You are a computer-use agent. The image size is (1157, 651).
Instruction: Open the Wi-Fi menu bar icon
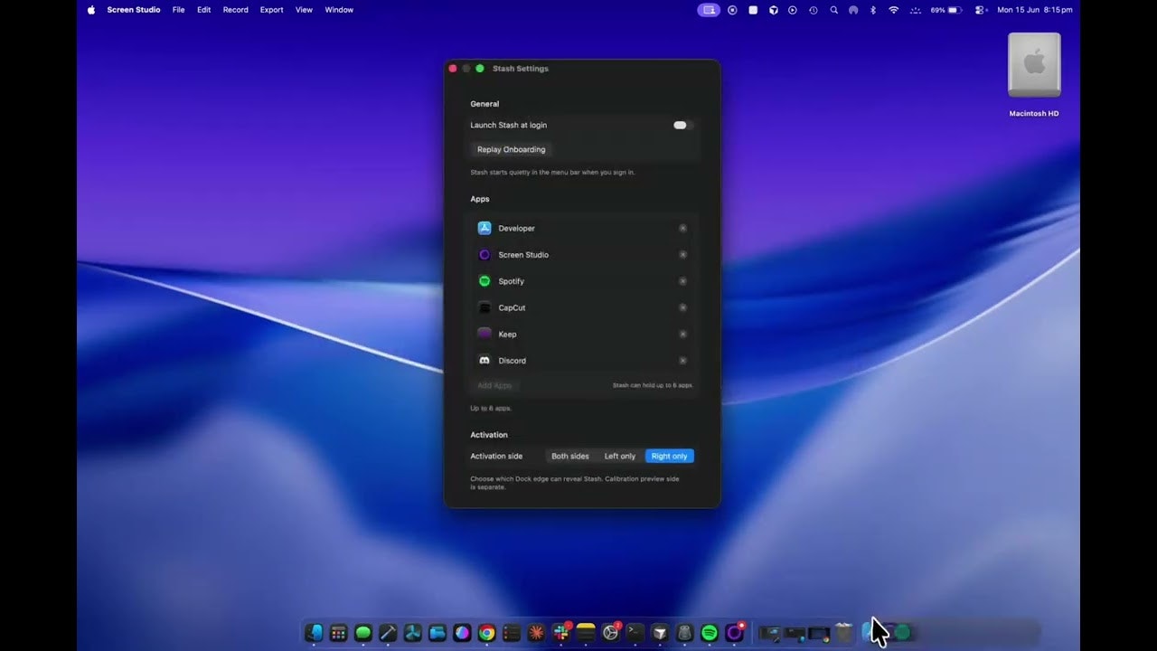(894, 10)
